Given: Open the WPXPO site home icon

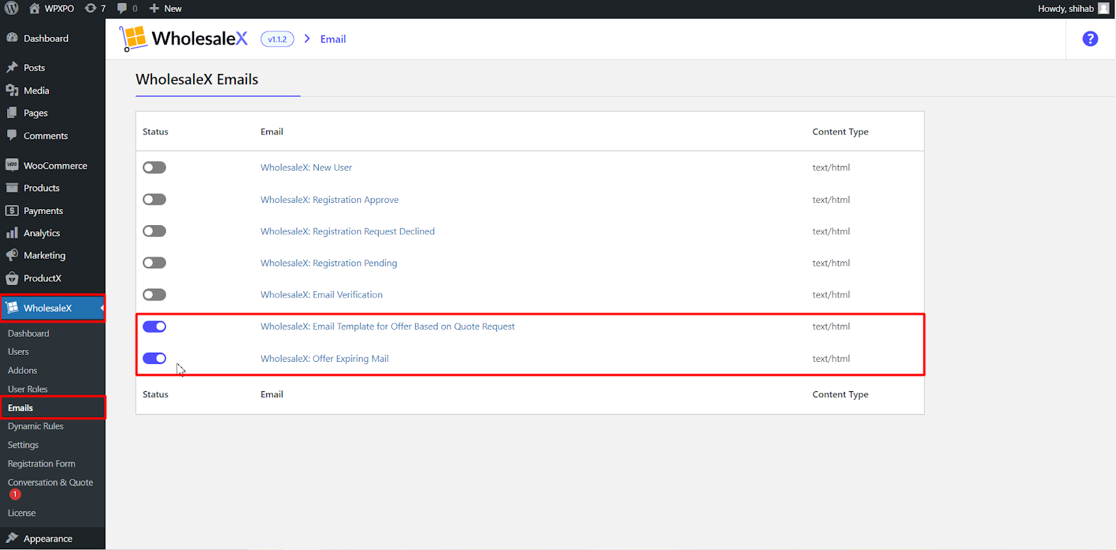Looking at the screenshot, I should tap(34, 8).
